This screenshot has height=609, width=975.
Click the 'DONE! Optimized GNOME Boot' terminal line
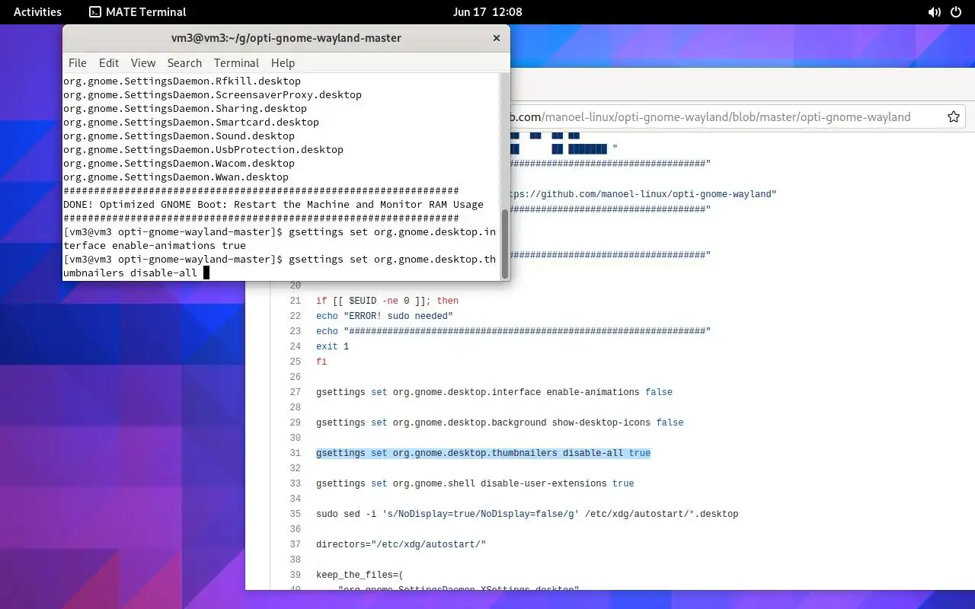[273, 204]
